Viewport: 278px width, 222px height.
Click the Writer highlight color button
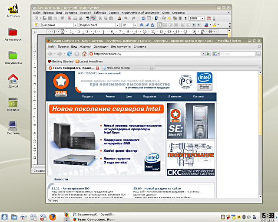click(215, 25)
